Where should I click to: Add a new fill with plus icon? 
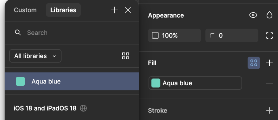[x=269, y=63]
